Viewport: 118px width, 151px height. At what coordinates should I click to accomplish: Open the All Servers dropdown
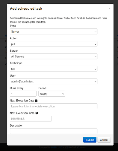pyautogui.click(x=54, y=56)
